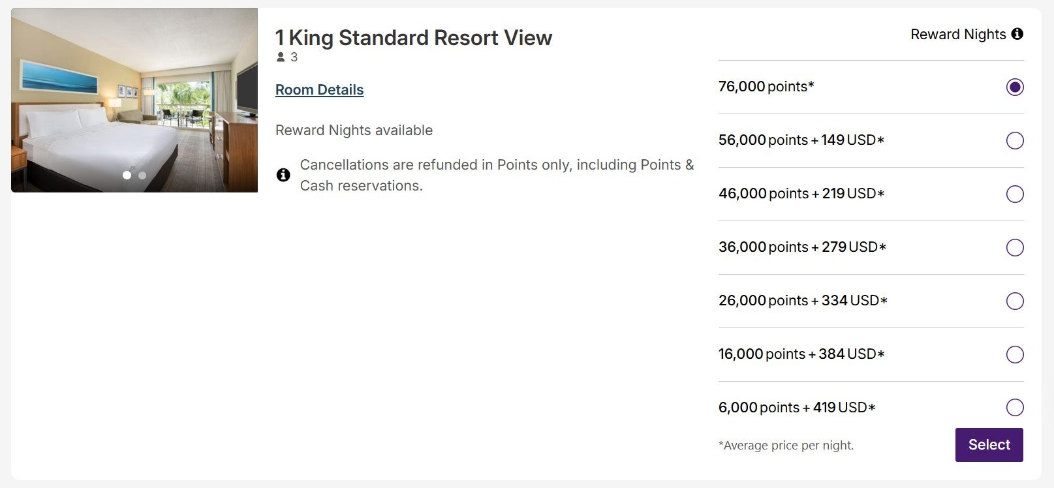Click the Reward Nights label
Viewport: 1054px width, 488px height.
[x=957, y=34]
